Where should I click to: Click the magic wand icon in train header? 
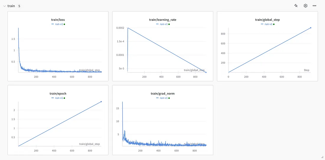296,6
